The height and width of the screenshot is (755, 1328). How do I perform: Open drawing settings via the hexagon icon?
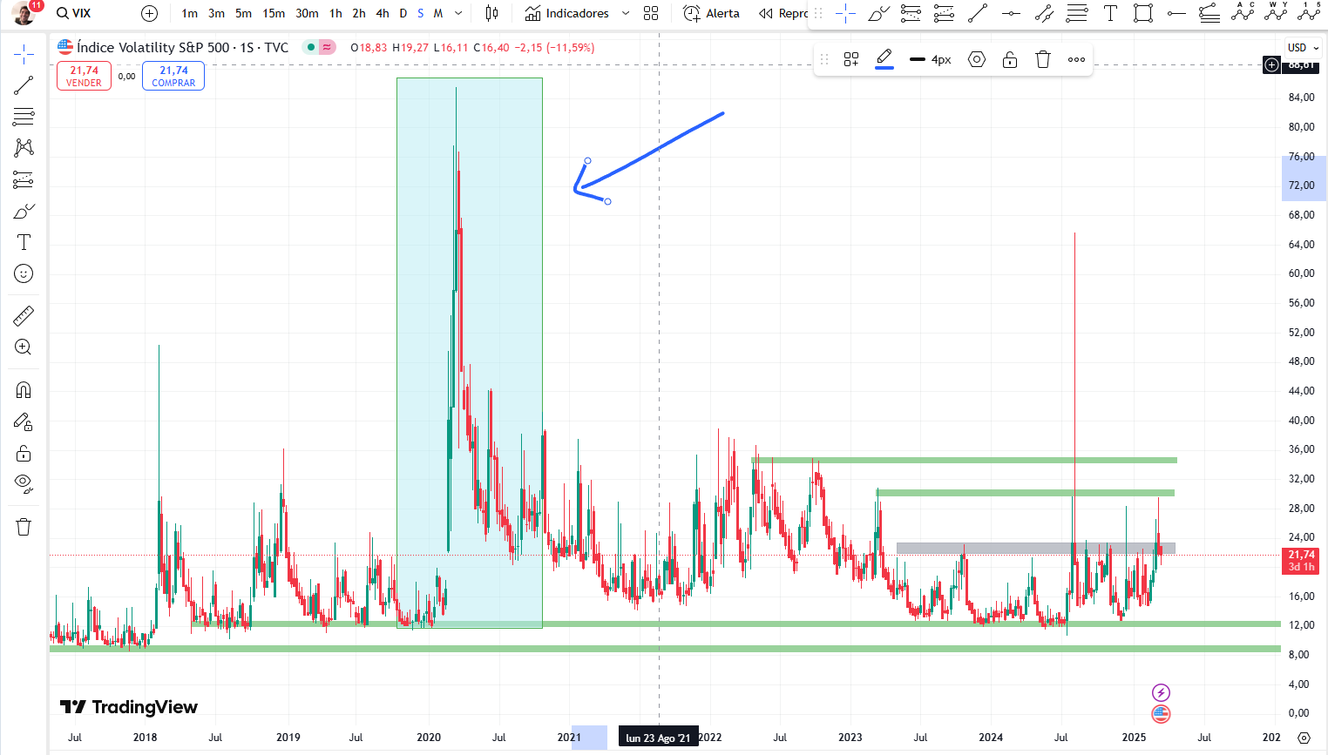(976, 59)
